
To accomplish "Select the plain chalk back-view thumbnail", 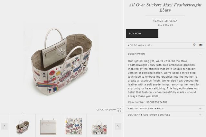I will 48,126.
